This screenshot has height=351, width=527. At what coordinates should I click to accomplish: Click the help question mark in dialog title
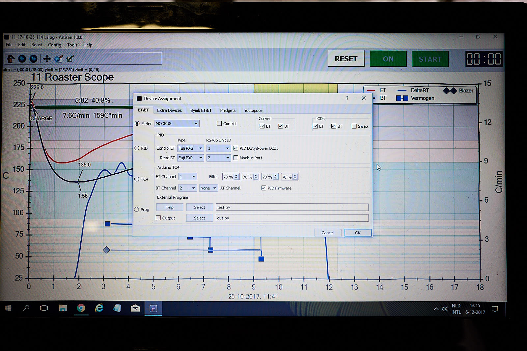pyautogui.click(x=347, y=98)
